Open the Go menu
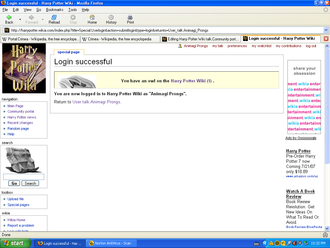 (x=39, y=10)
